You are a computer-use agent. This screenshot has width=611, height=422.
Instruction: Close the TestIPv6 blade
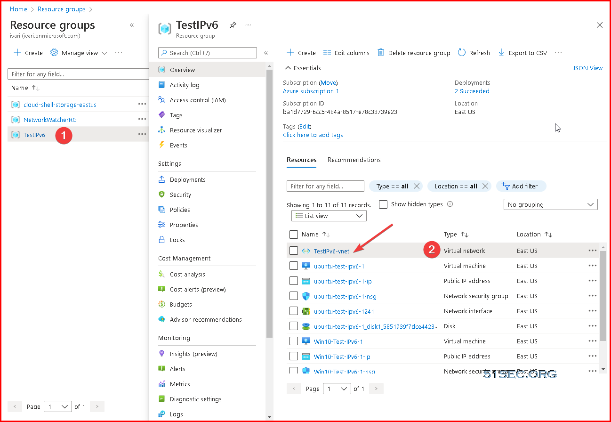(600, 25)
